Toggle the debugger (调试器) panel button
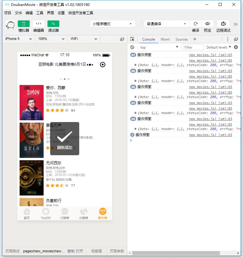The height and width of the screenshot is (258, 243). point(53,24)
